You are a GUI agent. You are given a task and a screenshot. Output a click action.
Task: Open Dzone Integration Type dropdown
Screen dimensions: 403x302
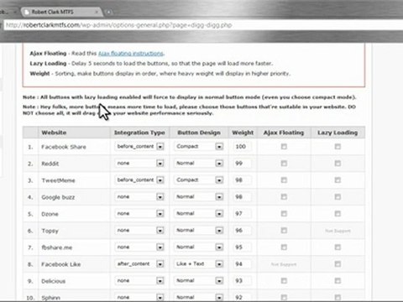click(139, 214)
